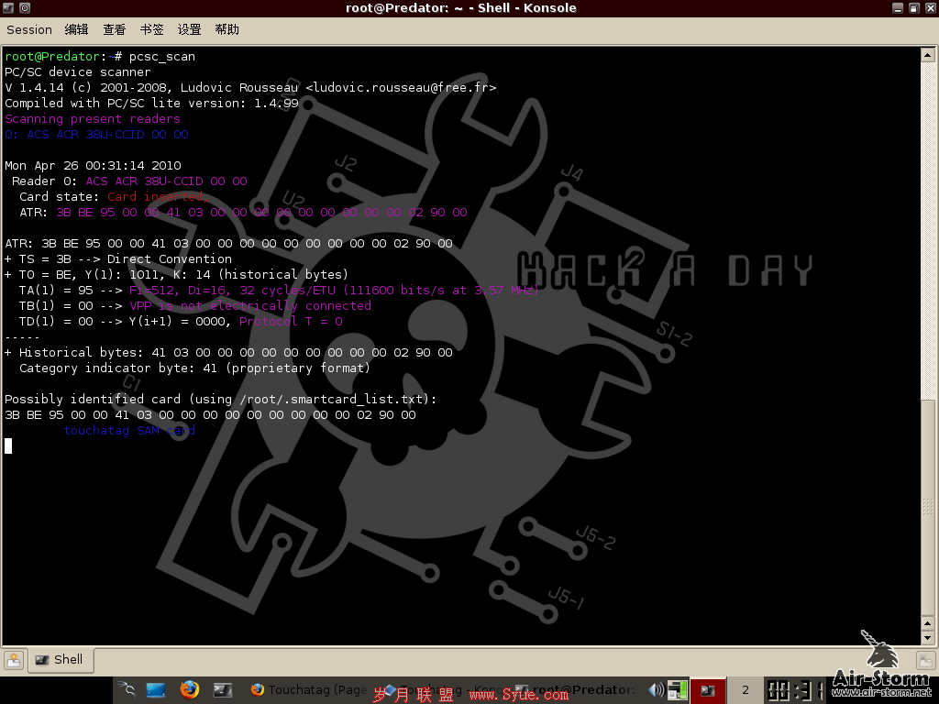Screen dimensions: 939x704
Task: Click 'VPP is not electrically connected' text
Action: pyautogui.click(x=250, y=305)
